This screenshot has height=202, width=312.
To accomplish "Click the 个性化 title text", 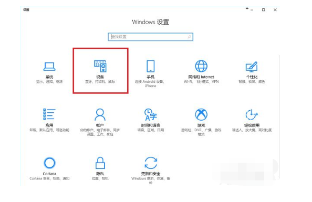I will click(x=252, y=77).
